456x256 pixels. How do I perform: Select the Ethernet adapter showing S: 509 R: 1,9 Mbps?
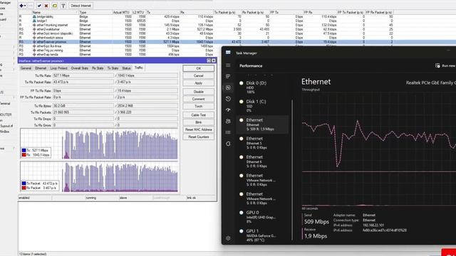point(263,124)
